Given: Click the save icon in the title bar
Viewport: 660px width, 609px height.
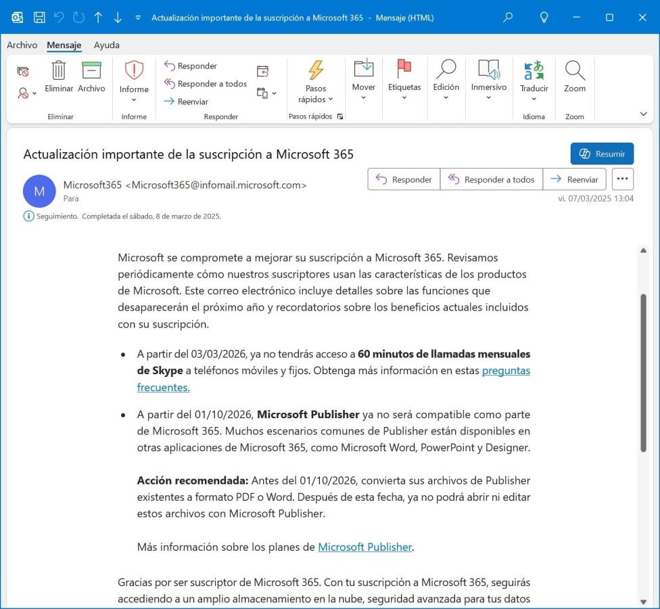Looking at the screenshot, I should (40, 18).
